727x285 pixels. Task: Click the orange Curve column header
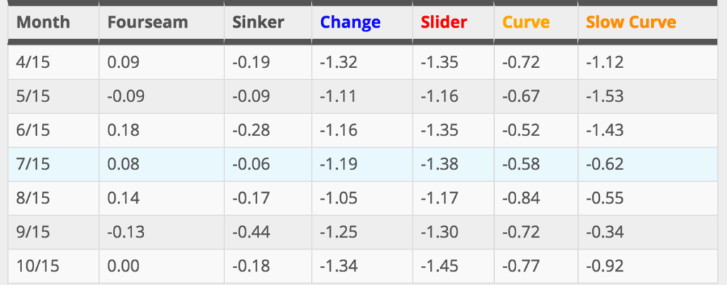pyautogui.click(x=526, y=22)
